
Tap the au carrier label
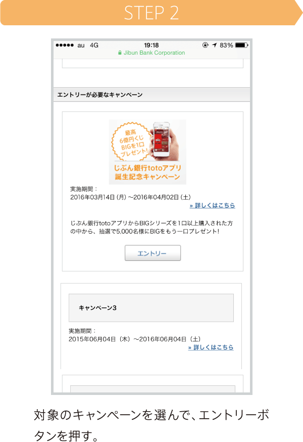coord(81,46)
